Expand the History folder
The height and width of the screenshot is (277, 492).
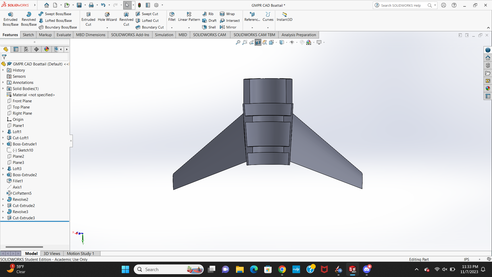pyautogui.click(x=3, y=70)
